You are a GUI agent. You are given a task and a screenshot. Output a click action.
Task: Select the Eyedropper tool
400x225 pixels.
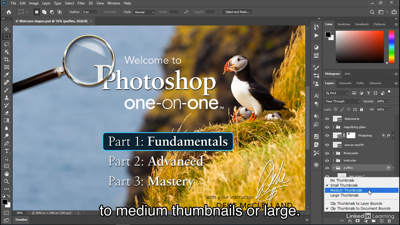7,75
